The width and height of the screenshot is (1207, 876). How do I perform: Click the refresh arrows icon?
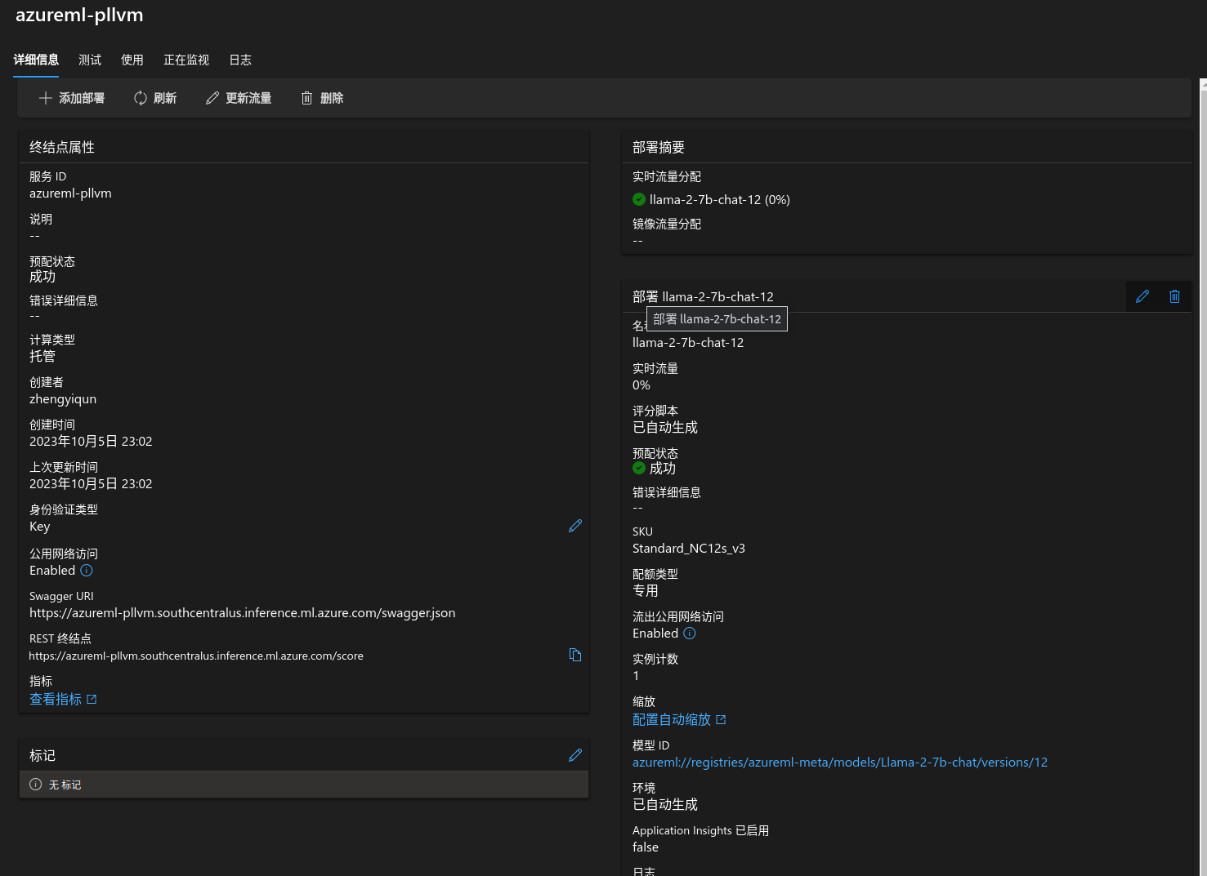(141, 98)
